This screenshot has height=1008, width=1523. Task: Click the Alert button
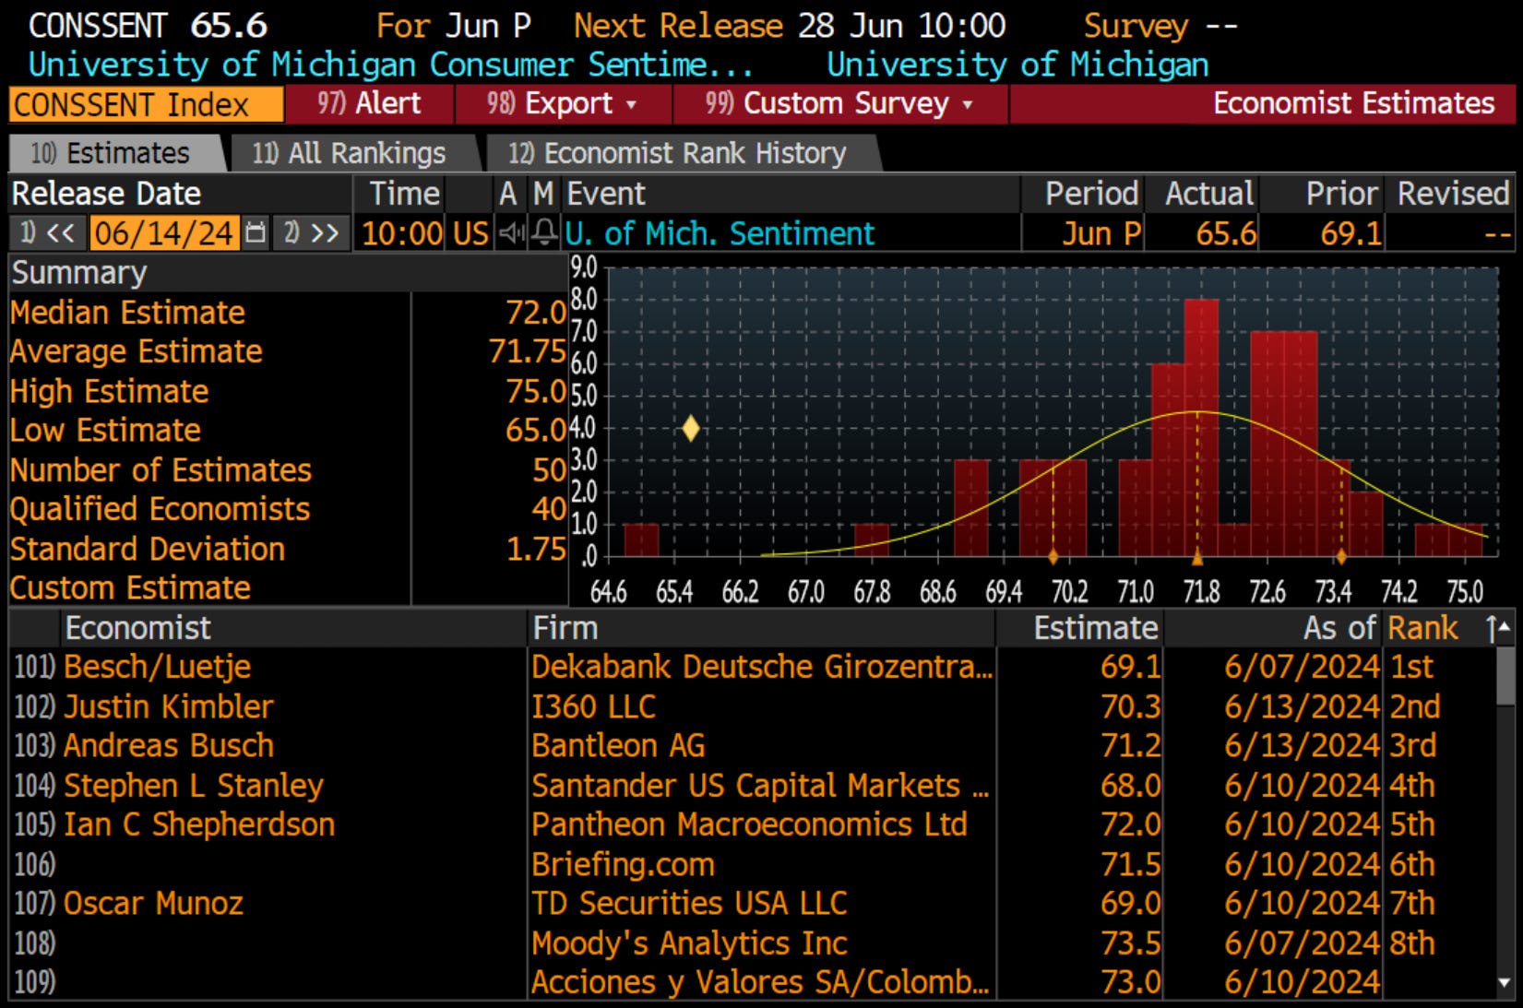[x=369, y=103]
